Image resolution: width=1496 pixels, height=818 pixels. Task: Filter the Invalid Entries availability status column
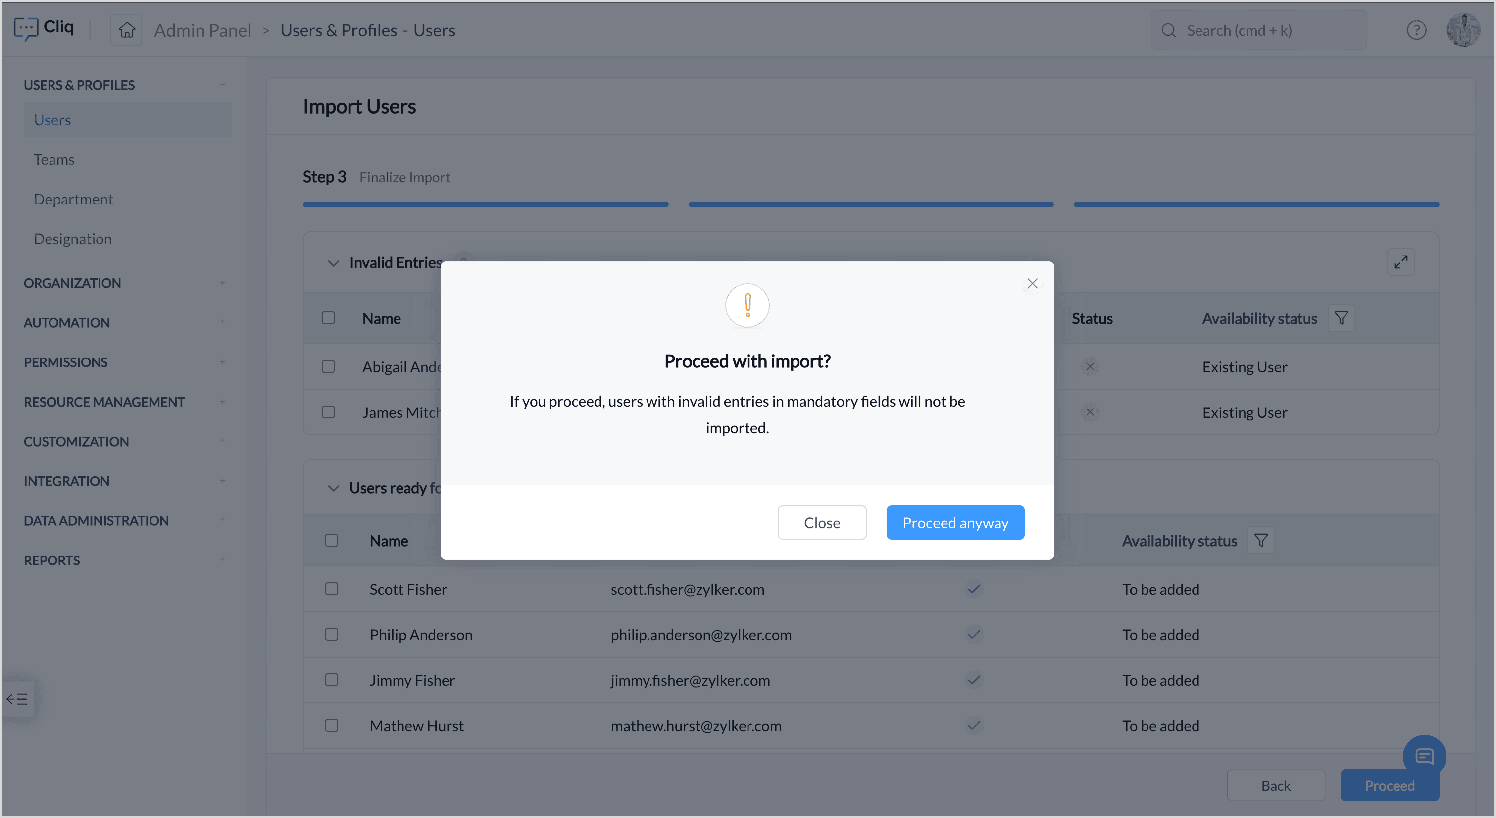(x=1341, y=318)
